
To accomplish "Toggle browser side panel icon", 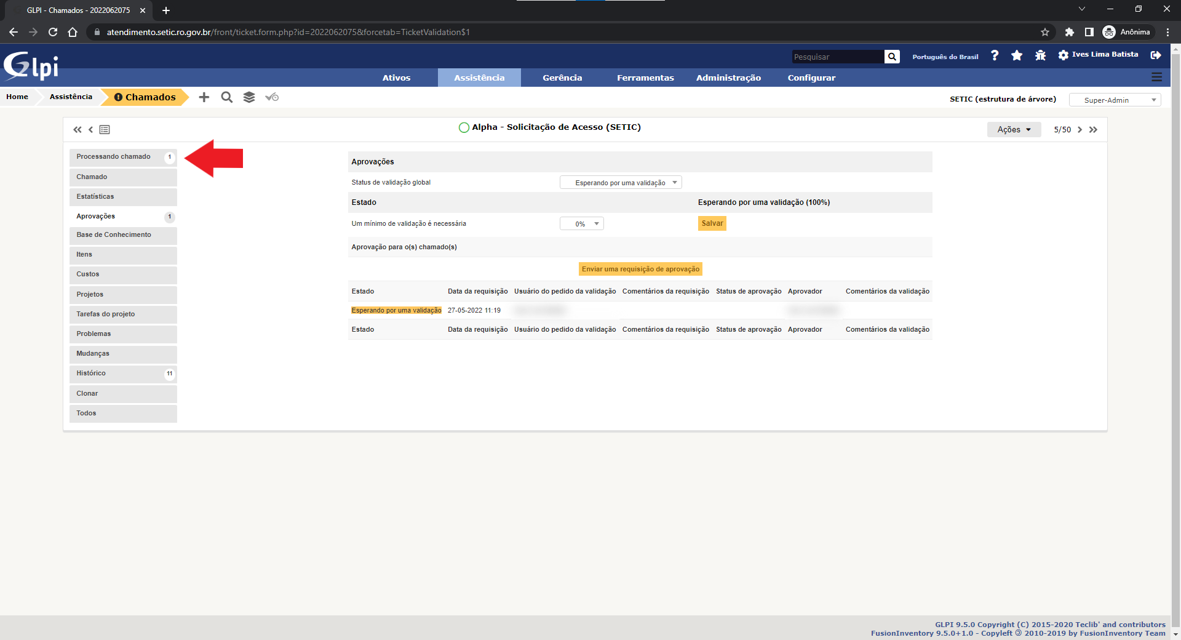I will (1089, 32).
